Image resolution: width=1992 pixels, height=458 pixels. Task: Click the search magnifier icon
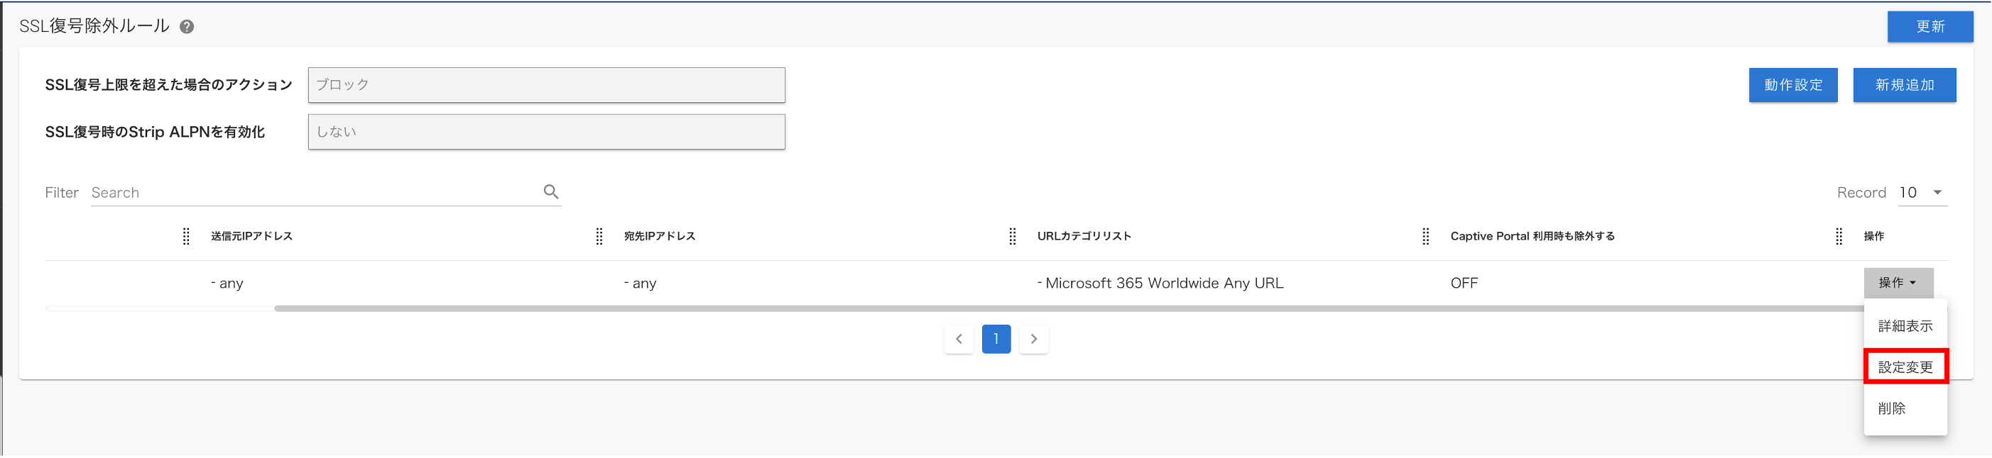[550, 191]
